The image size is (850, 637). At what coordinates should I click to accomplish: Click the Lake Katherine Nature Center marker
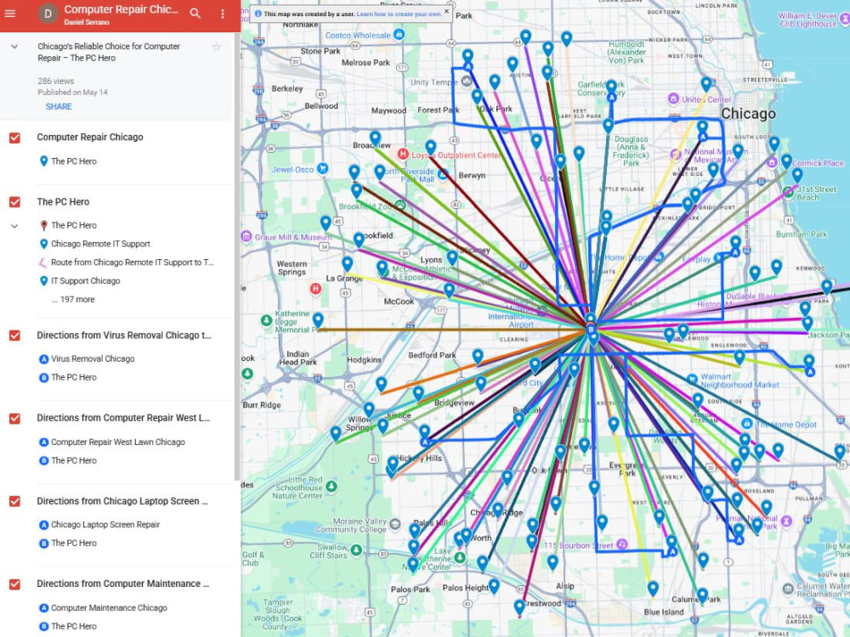pos(460,557)
